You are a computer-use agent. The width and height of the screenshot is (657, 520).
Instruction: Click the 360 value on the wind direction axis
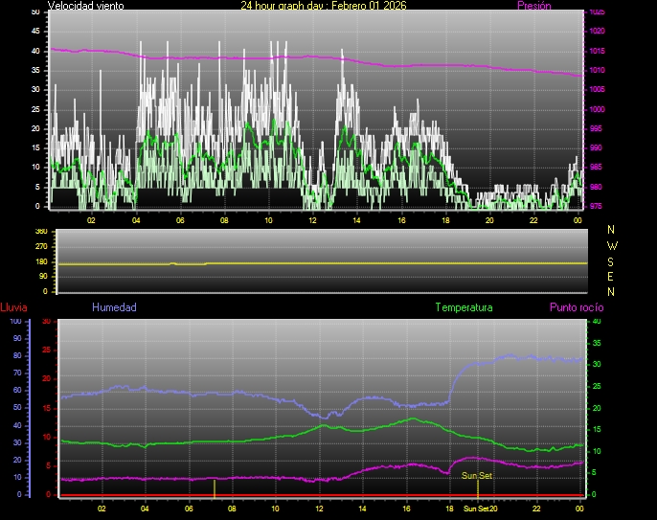40,232
